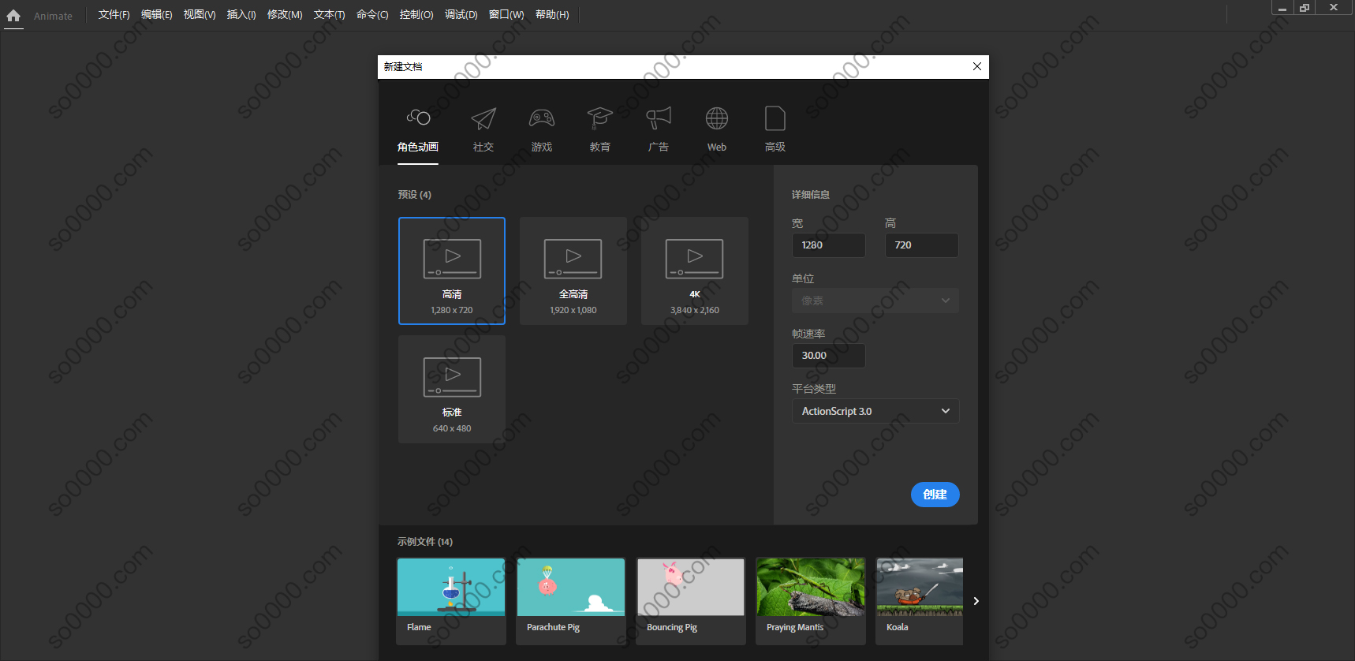Choose the 标准 640 x 480 preset
The image size is (1355, 661).
click(452, 389)
